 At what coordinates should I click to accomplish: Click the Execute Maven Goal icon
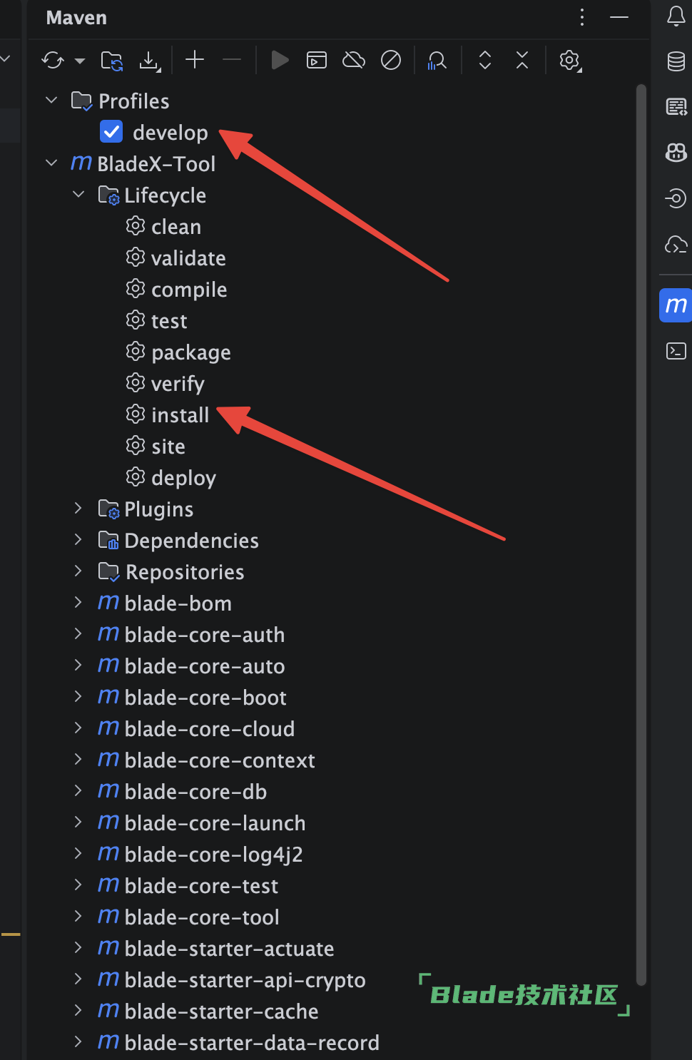point(317,61)
